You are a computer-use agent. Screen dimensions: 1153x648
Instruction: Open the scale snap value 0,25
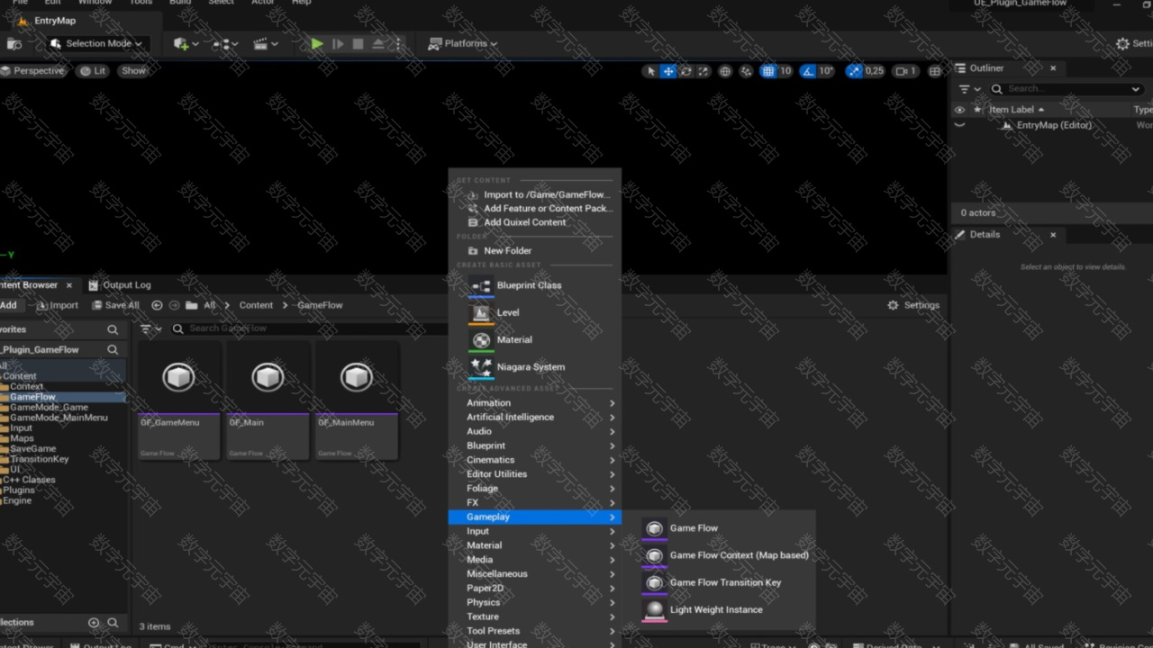pos(875,71)
